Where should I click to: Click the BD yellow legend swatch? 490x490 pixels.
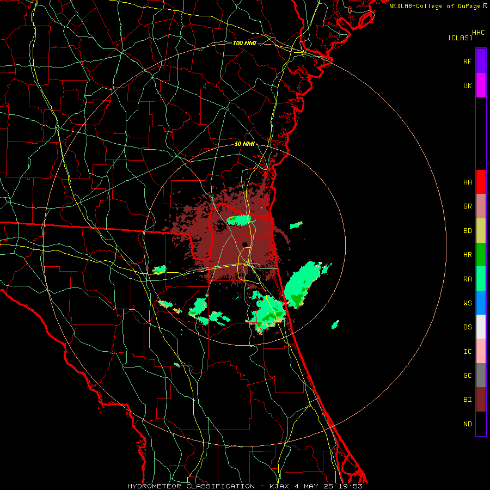pos(481,231)
